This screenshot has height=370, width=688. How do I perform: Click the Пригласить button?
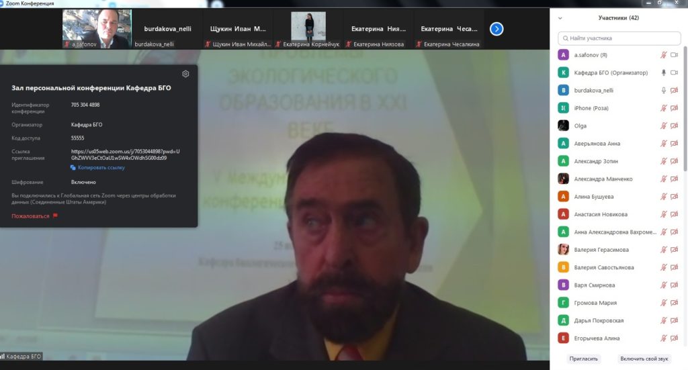[584, 359]
